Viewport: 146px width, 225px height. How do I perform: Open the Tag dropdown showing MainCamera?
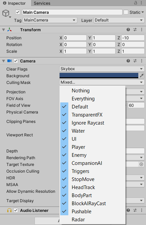[50, 20]
